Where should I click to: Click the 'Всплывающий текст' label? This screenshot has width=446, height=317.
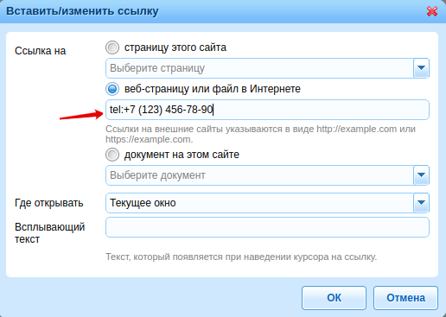[x=50, y=233]
